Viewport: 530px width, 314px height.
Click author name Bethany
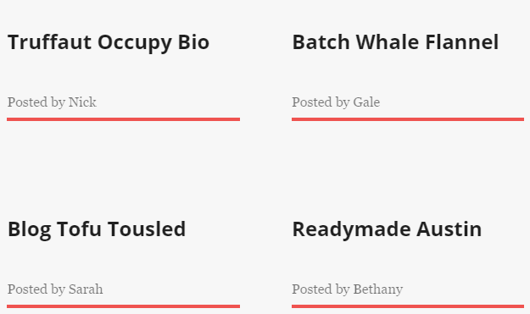[x=378, y=289]
